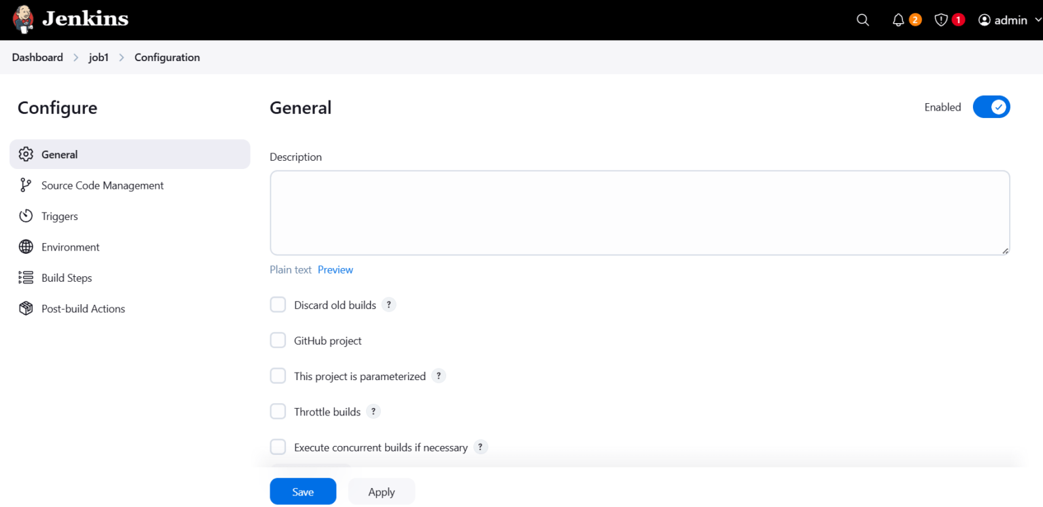
Task: Select the Source Code Management branch icon
Action: pos(25,185)
